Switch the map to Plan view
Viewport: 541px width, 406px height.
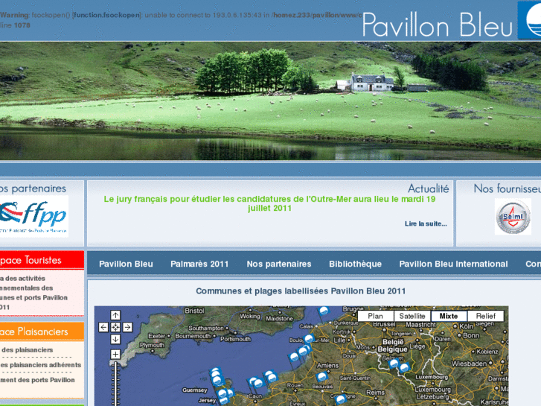click(x=375, y=316)
